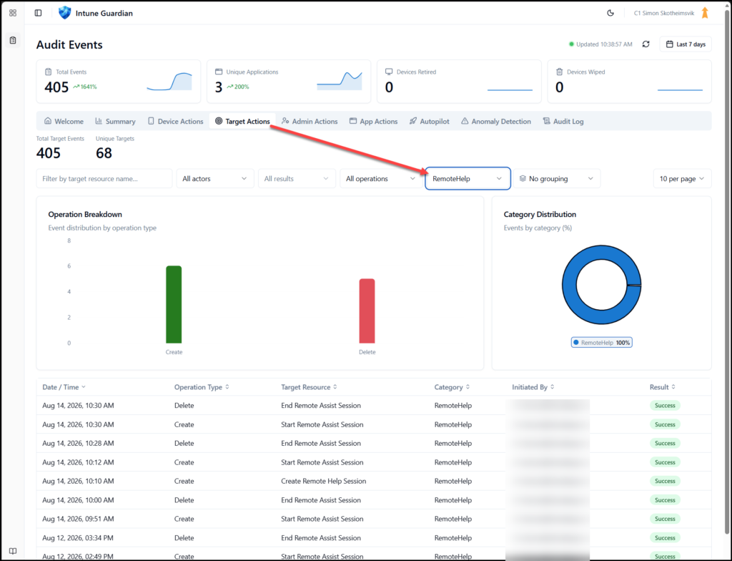The height and width of the screenshot is (561, 732).
Task: Open the book documentation sidebar icon
Action: (13, 551)
